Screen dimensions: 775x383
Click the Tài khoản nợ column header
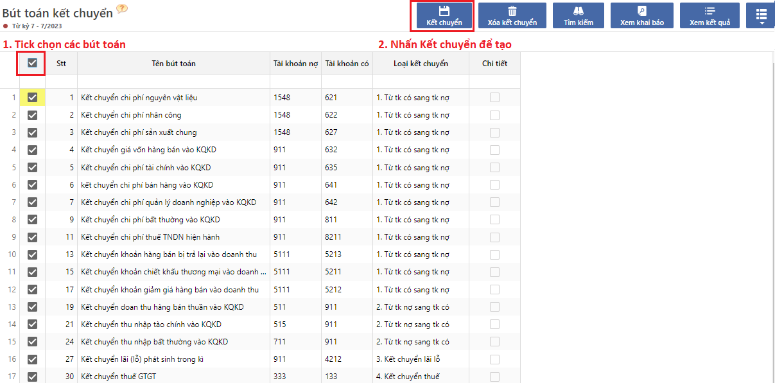coord(295,63)
